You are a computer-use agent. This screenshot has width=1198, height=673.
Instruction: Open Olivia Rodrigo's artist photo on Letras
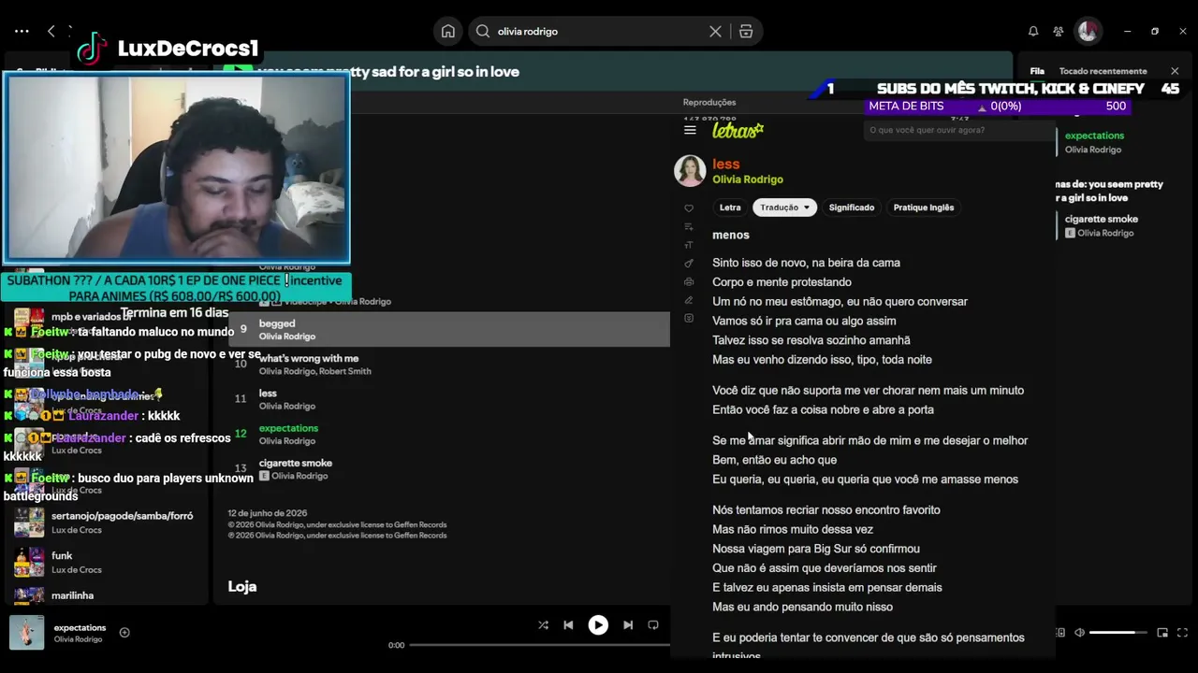coord(690,170)
